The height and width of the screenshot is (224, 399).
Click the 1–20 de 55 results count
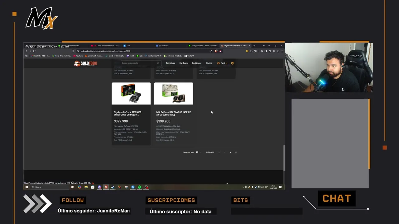pyautogui.click(x=210, y=152)
